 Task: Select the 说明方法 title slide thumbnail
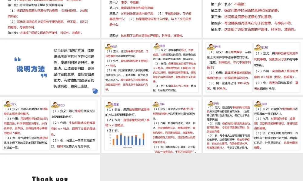point(50,67)
